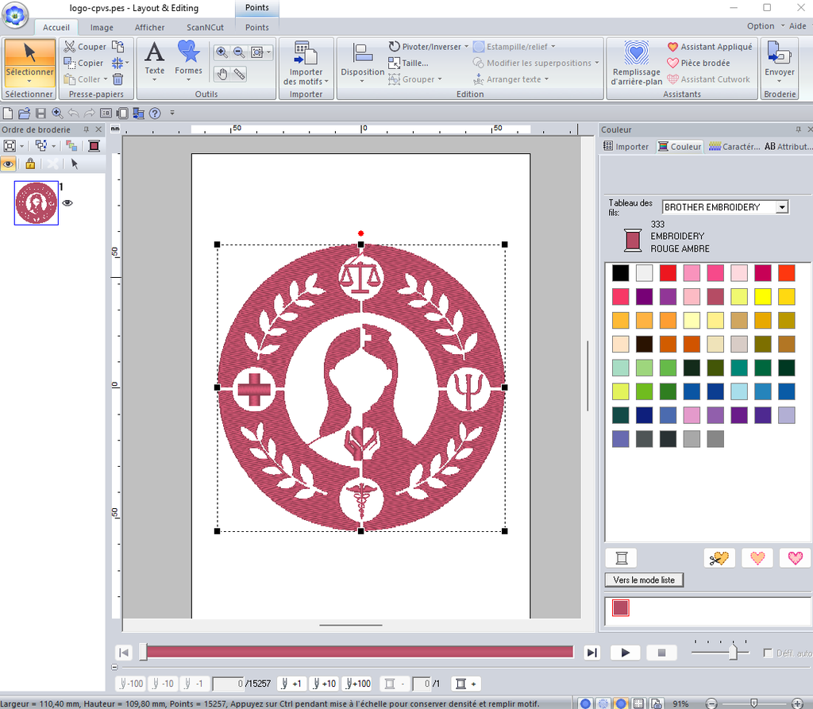Open the ScanNCut tab
This screenshot has height=709, width=813.
point(204,28)
